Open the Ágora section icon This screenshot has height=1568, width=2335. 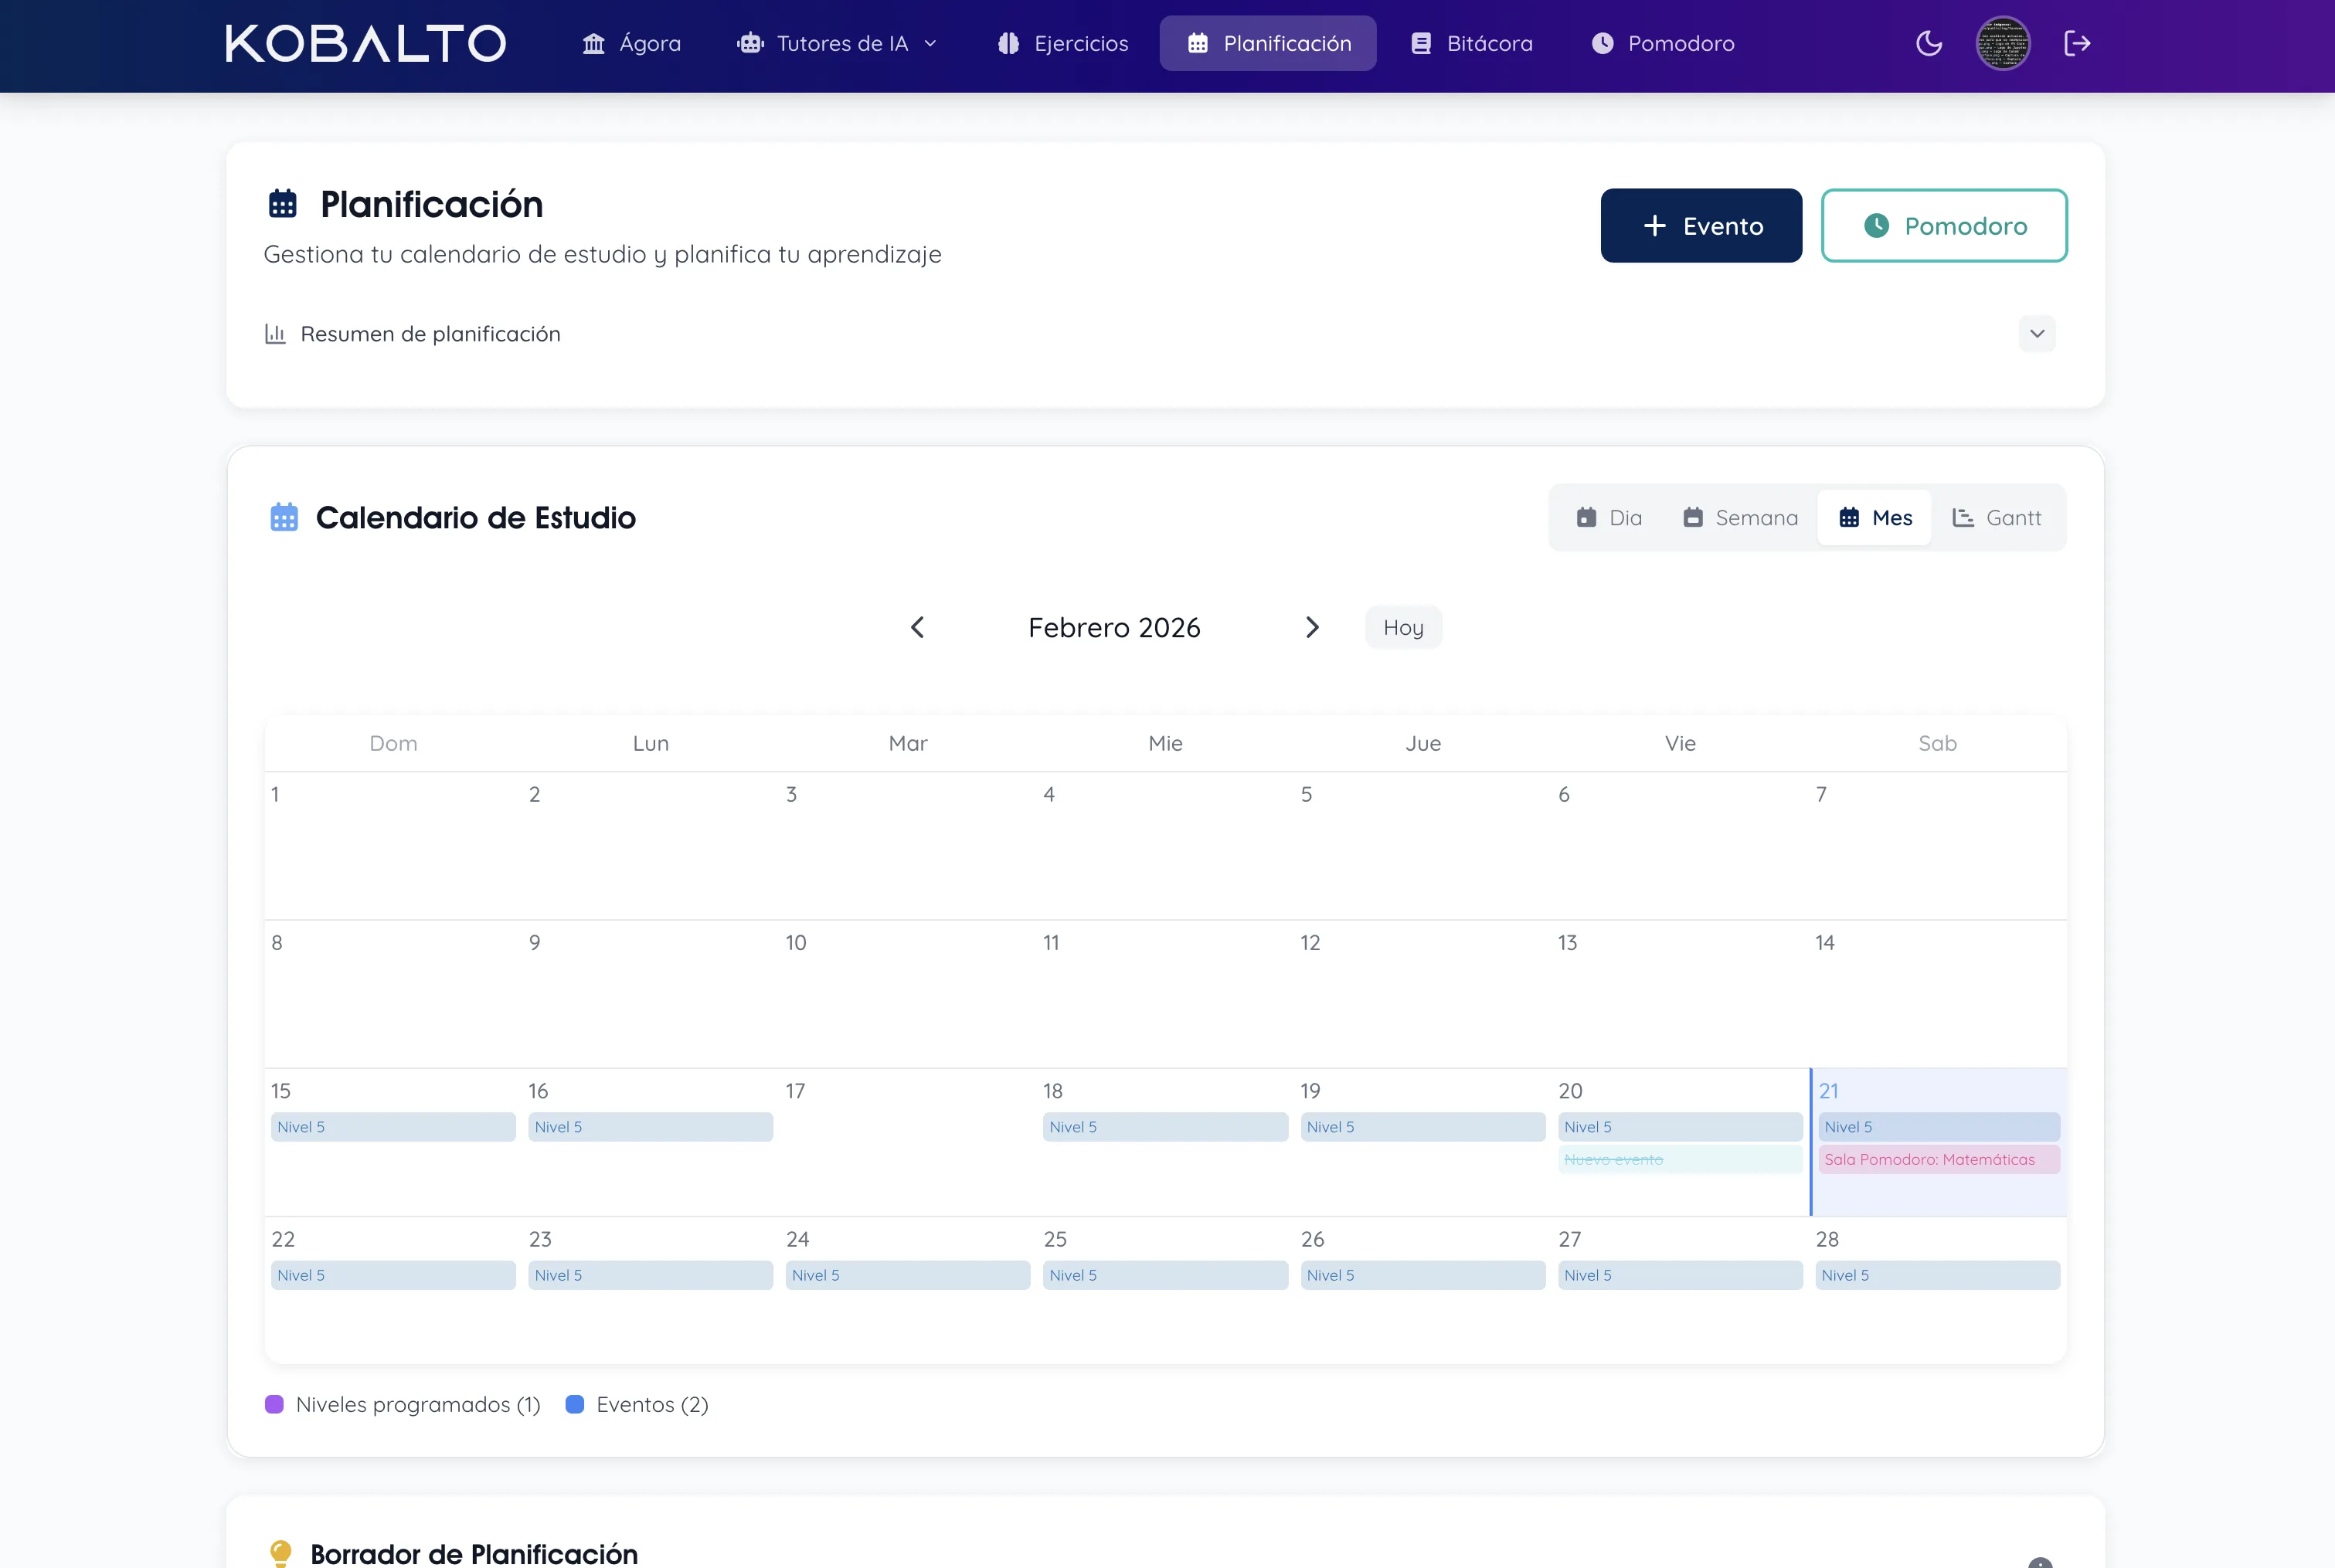[x=594, y=43]
